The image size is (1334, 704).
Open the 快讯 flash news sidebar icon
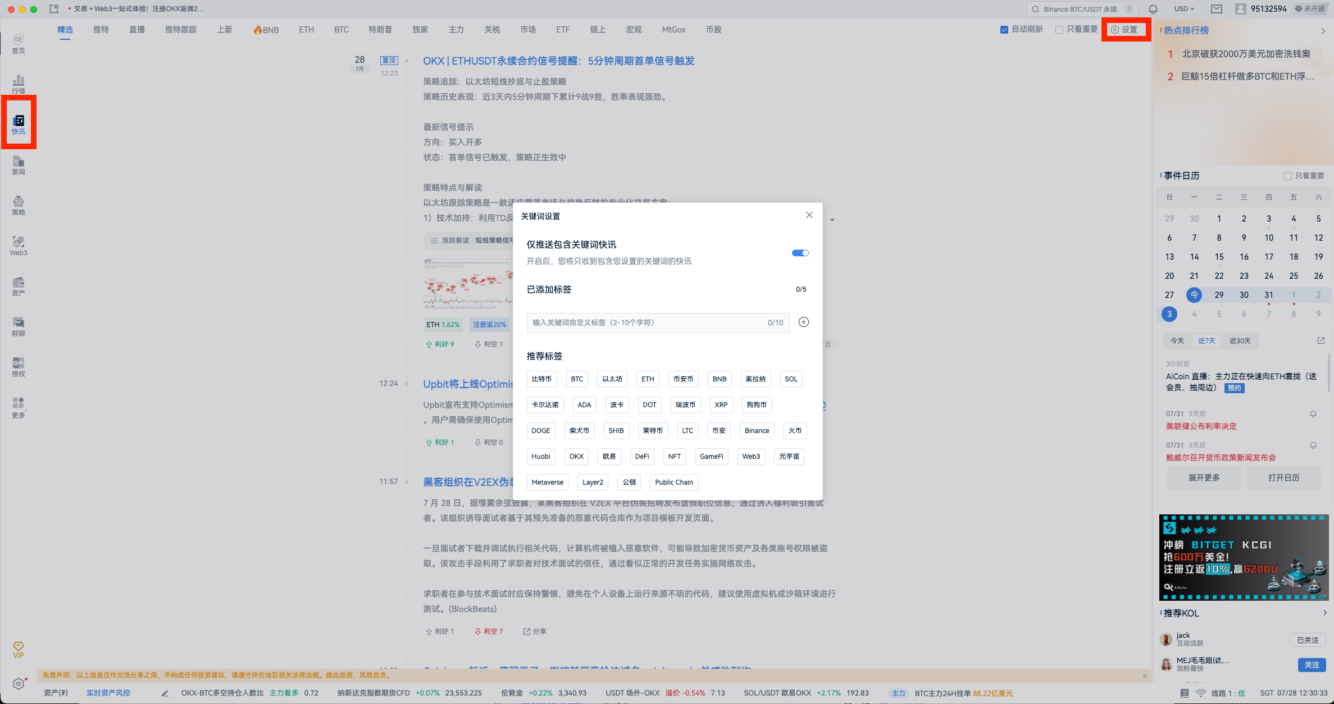[19, 125]
